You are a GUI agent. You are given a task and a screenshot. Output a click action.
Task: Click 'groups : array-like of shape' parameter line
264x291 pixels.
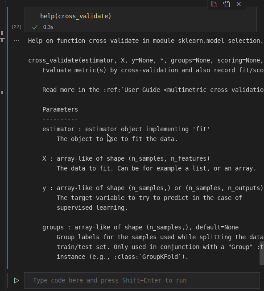click(x=140, y=227)
